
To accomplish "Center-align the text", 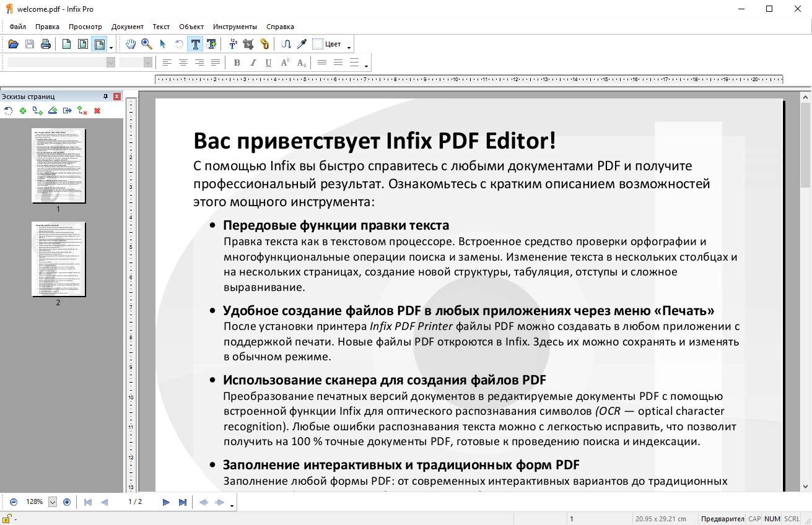I will (183, 63).
